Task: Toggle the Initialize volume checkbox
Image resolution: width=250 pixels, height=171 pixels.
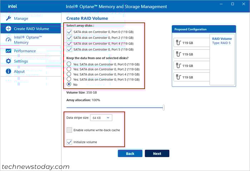Action: coord(69,142)
